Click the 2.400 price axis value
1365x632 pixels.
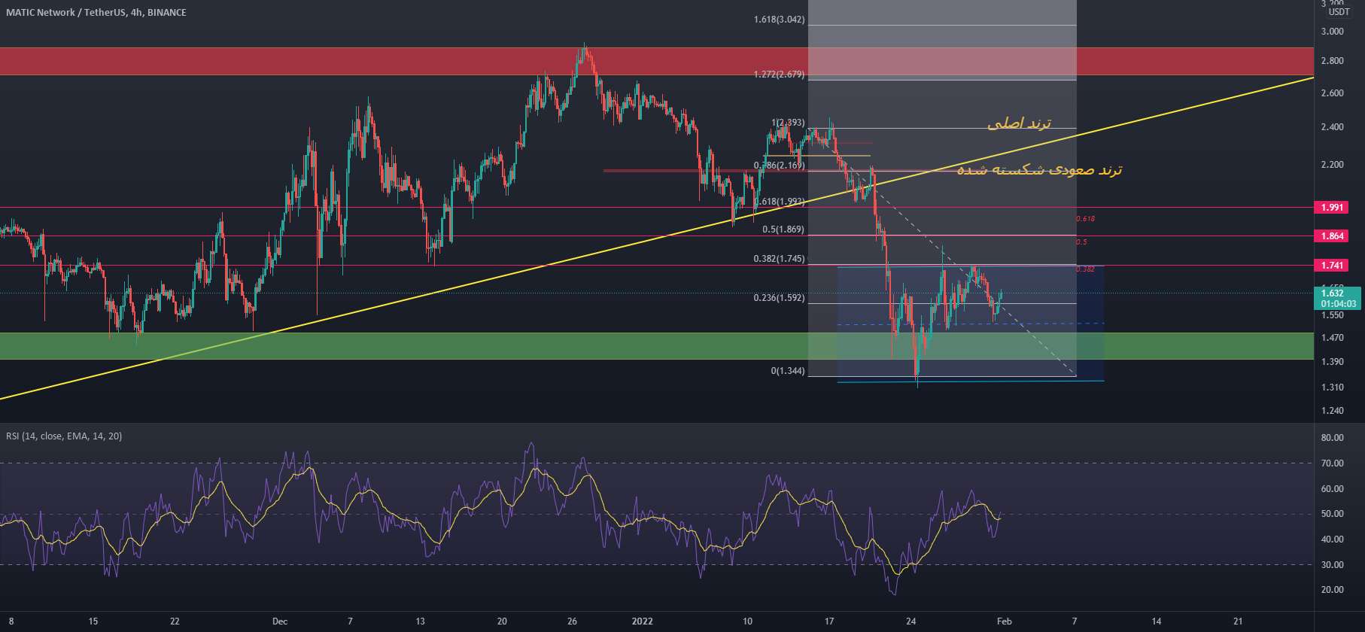(1332, 127)
